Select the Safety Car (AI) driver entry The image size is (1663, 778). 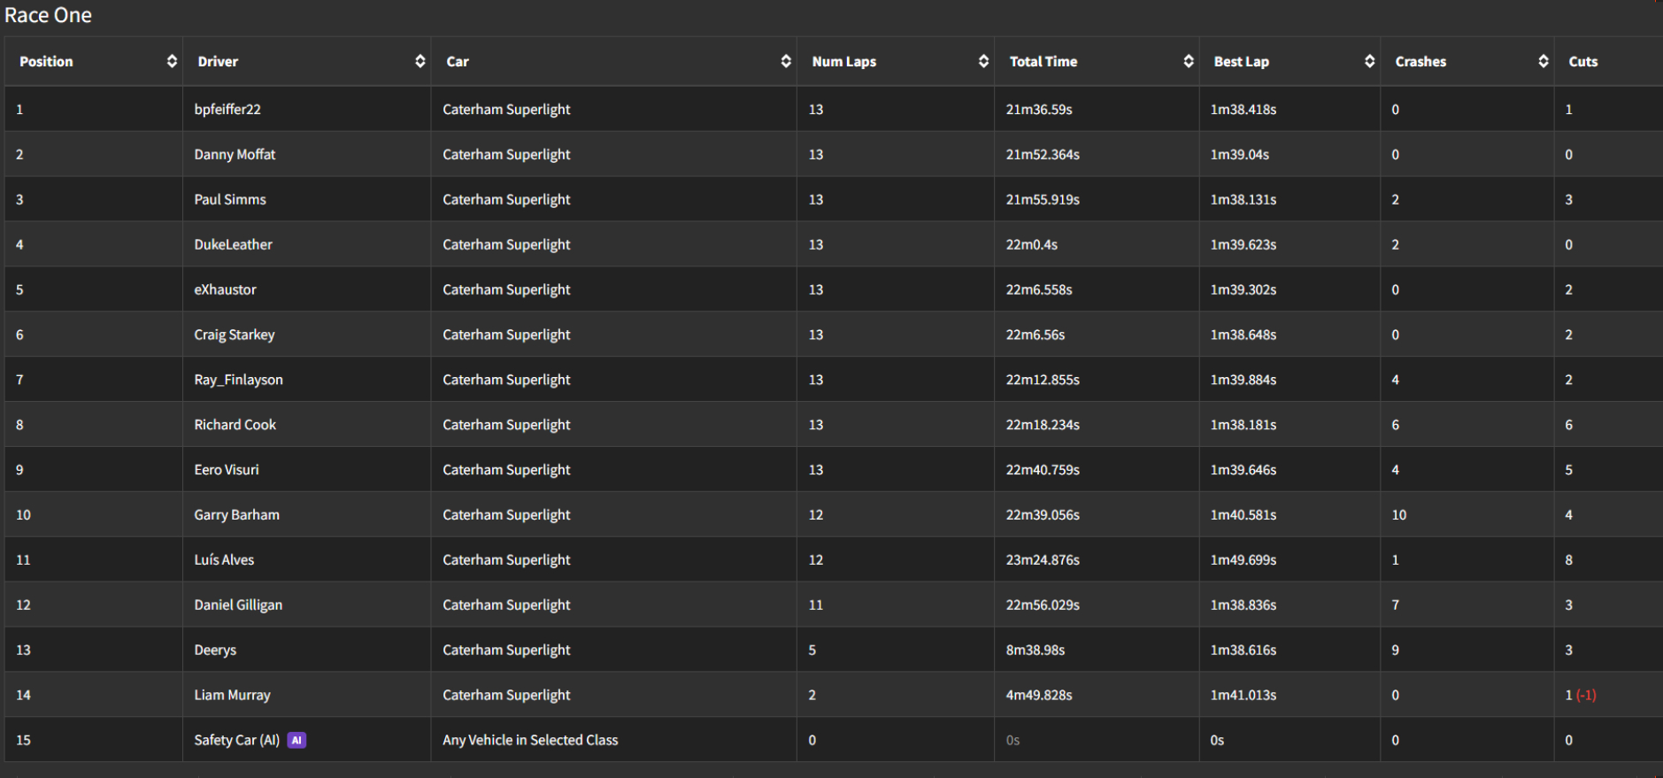click(x=236, y=740)
